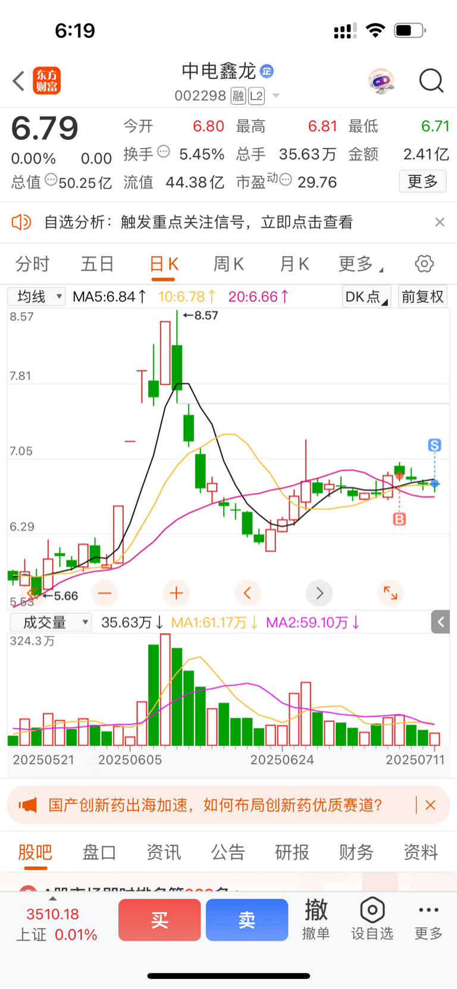Click the blue S sell marker
Viewport: 457px width, 989px height.
click(x=434, y=445)
